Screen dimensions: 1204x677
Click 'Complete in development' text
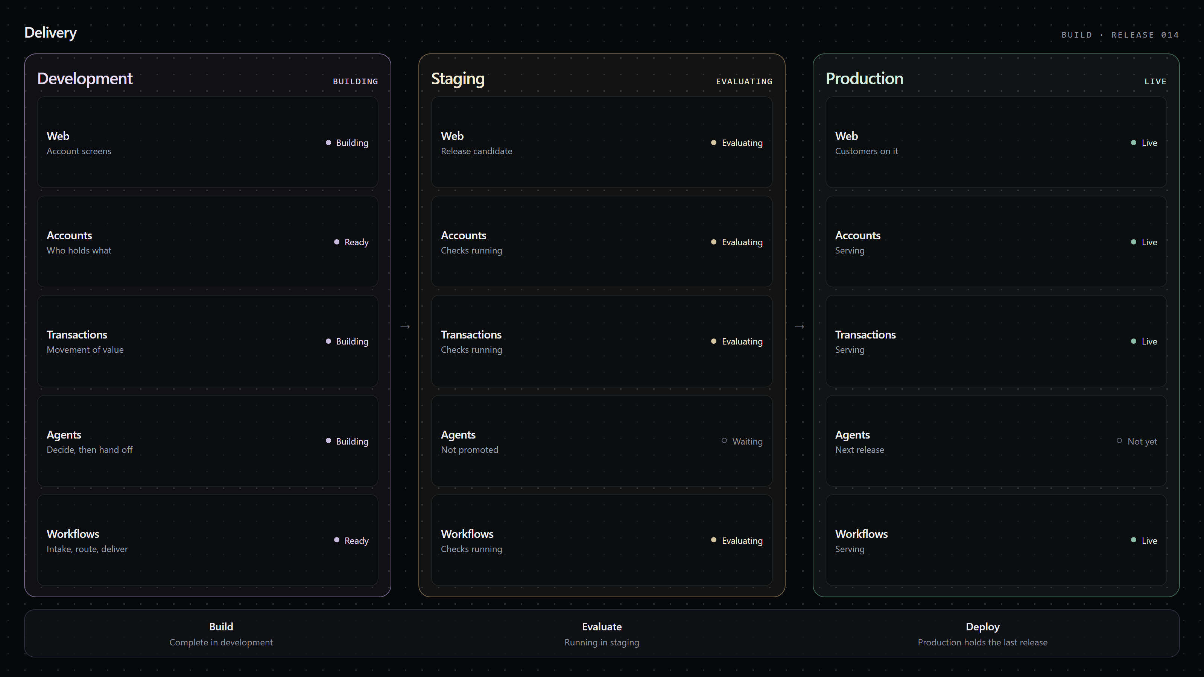pyautogui.click(x=221, y=642)
